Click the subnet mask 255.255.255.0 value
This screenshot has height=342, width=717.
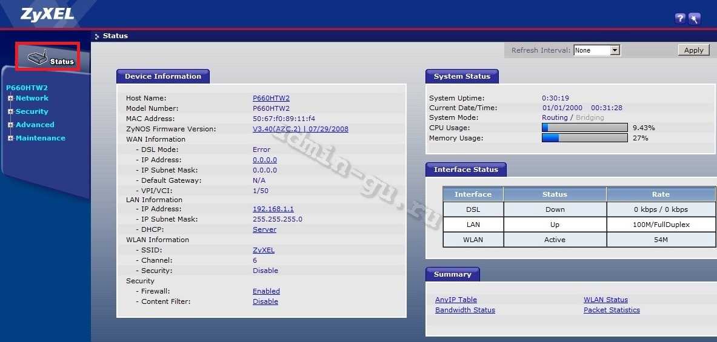click(x=278, y=219)
